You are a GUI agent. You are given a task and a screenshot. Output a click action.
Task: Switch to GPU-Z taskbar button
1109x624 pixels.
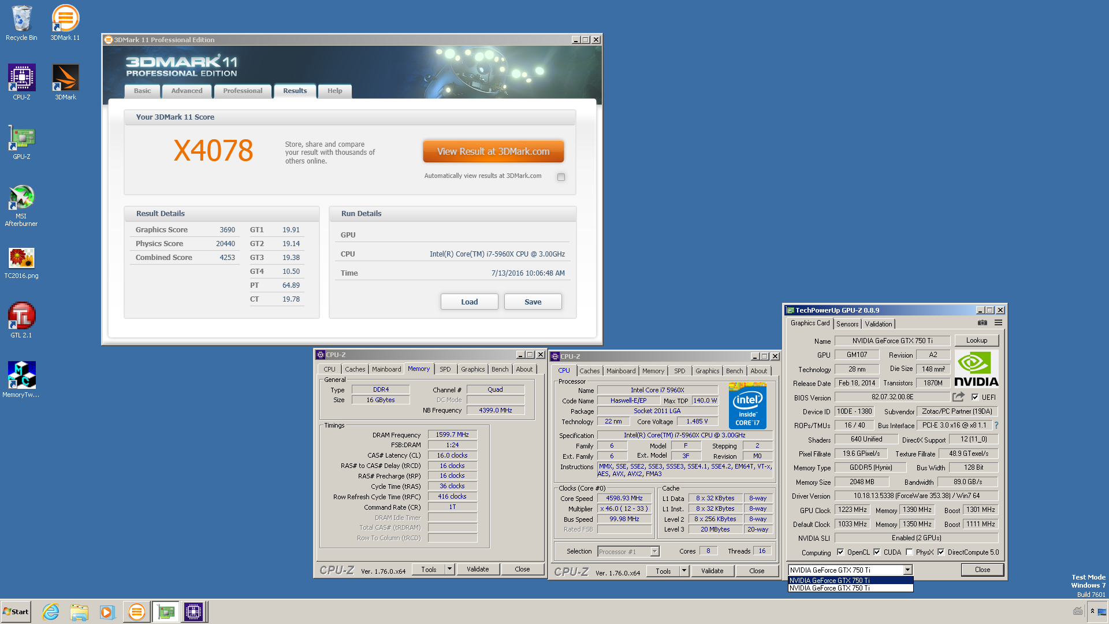(166, 612)
